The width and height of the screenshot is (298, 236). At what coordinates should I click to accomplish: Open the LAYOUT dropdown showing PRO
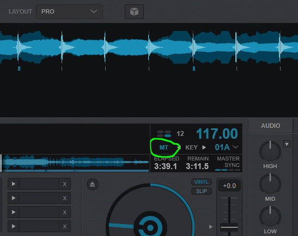tap(69, 11)
